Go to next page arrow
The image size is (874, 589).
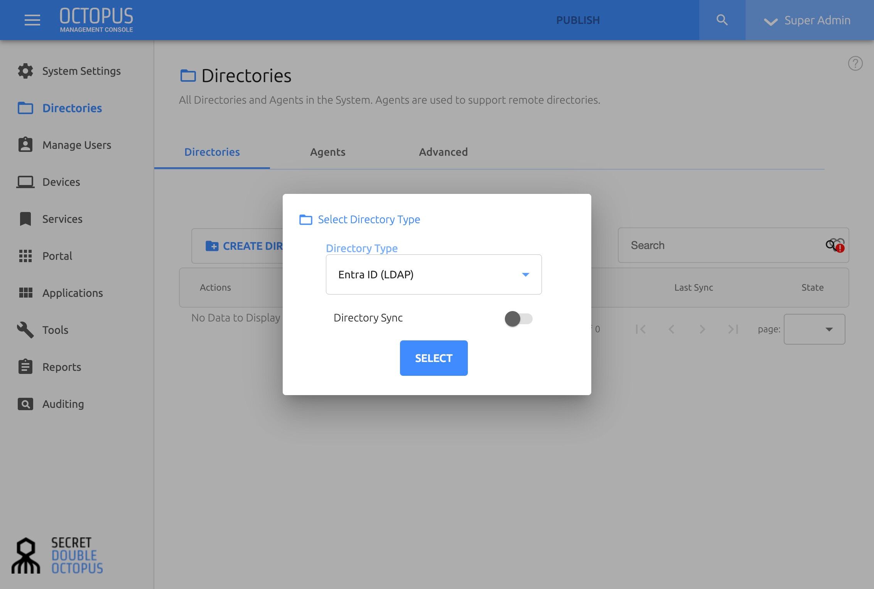[702, 329]
